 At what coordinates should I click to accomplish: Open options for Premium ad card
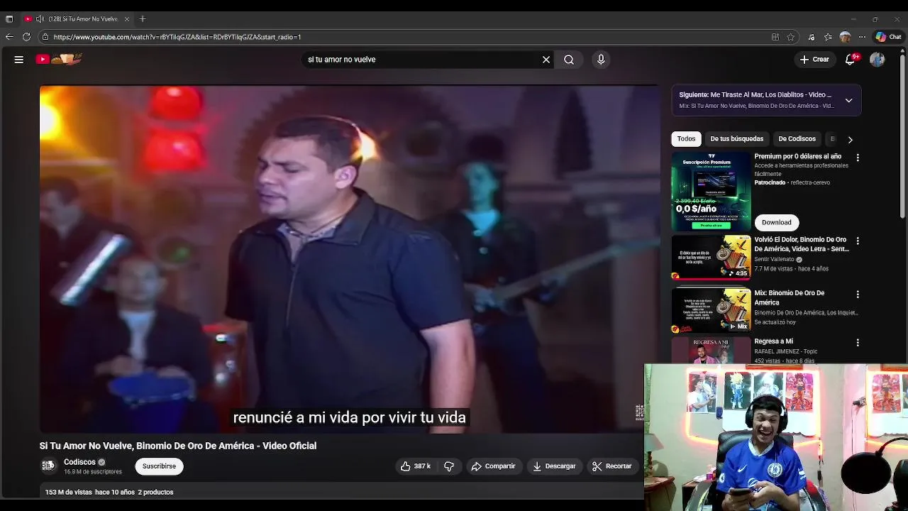coord(858,158)
